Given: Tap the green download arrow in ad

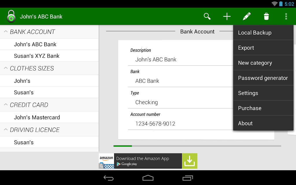Looking at the screenshot, I should click(190, 161).
